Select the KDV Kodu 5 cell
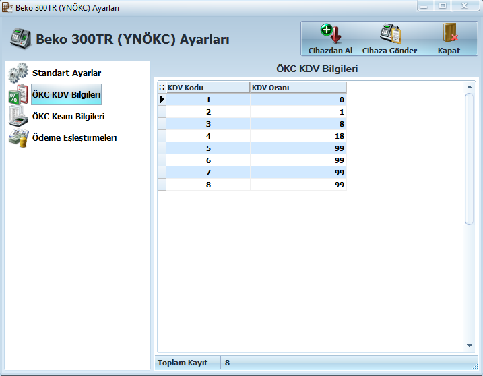 click(x=208, y=148)
